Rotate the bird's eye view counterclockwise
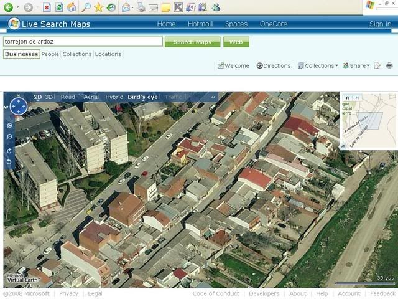The height and width of the screenshot is (299, 398). (9, 162)
